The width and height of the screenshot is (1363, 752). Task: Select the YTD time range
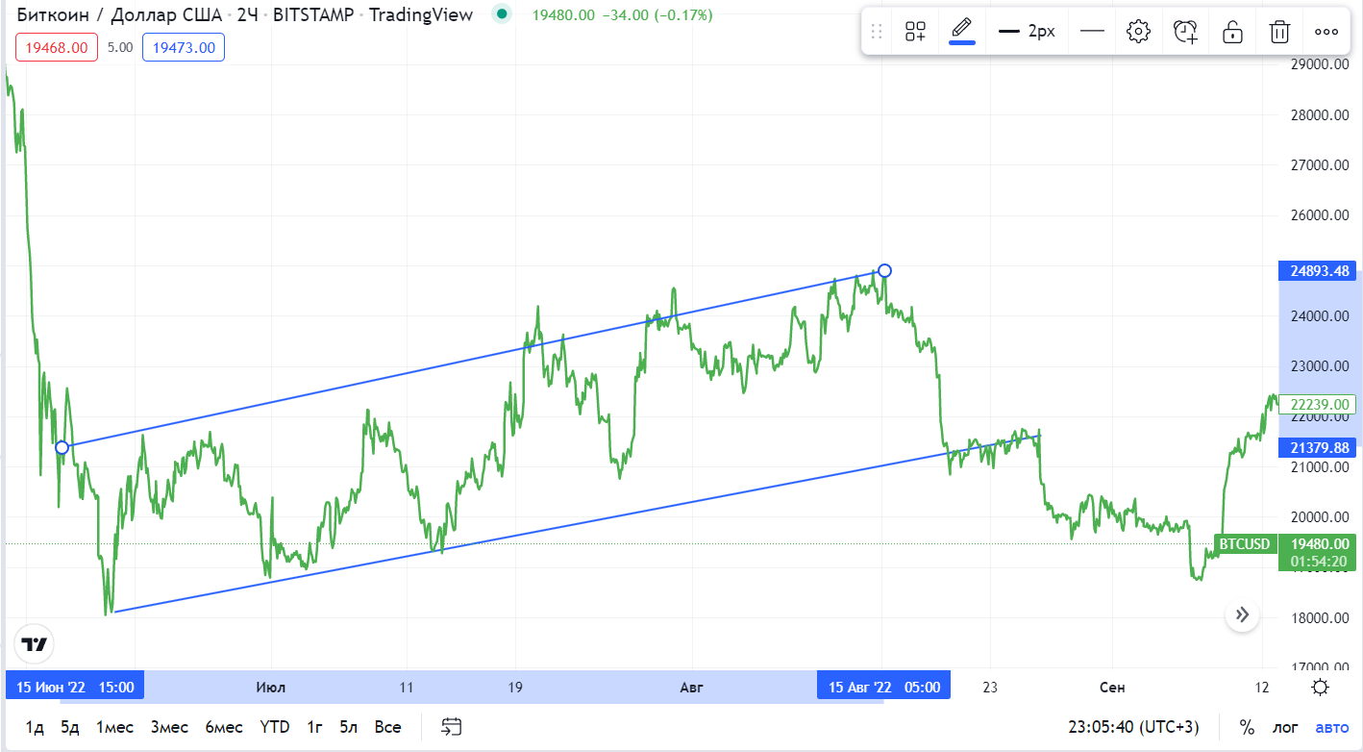(x=275, y=727)
